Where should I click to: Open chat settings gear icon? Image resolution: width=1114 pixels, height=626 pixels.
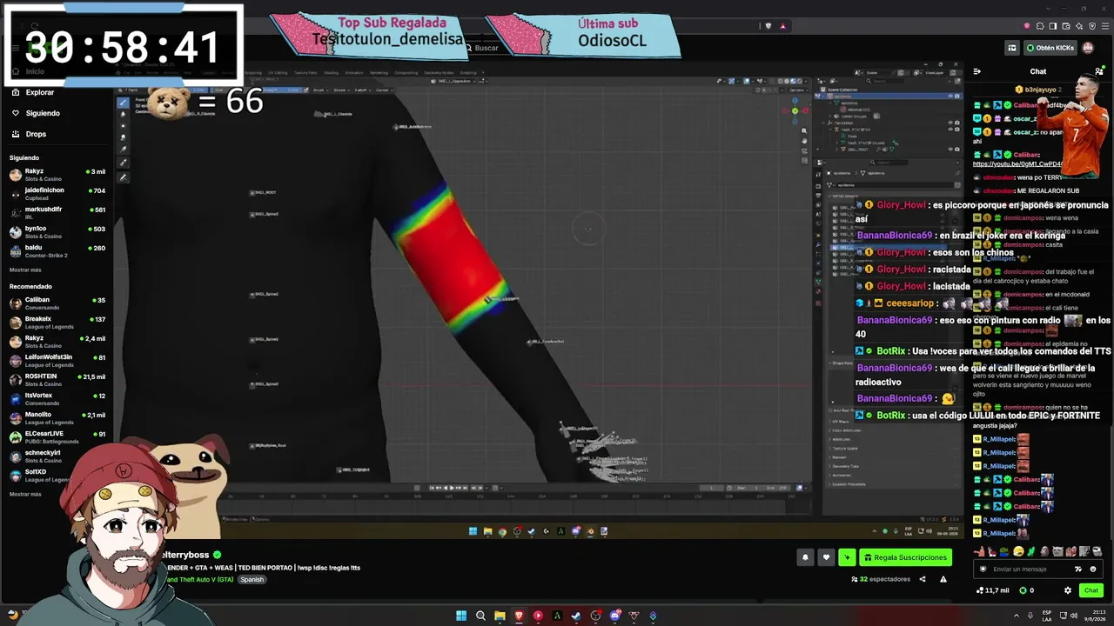point(1068,590)
